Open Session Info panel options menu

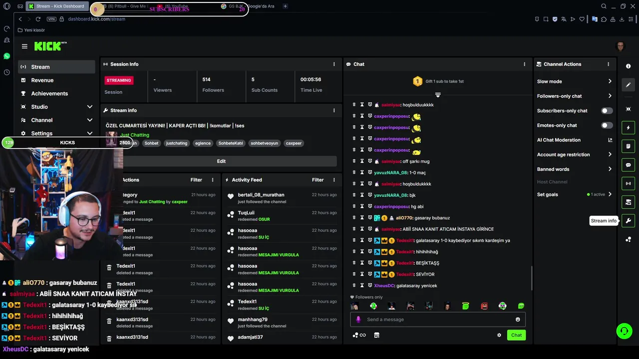[334, 64]
